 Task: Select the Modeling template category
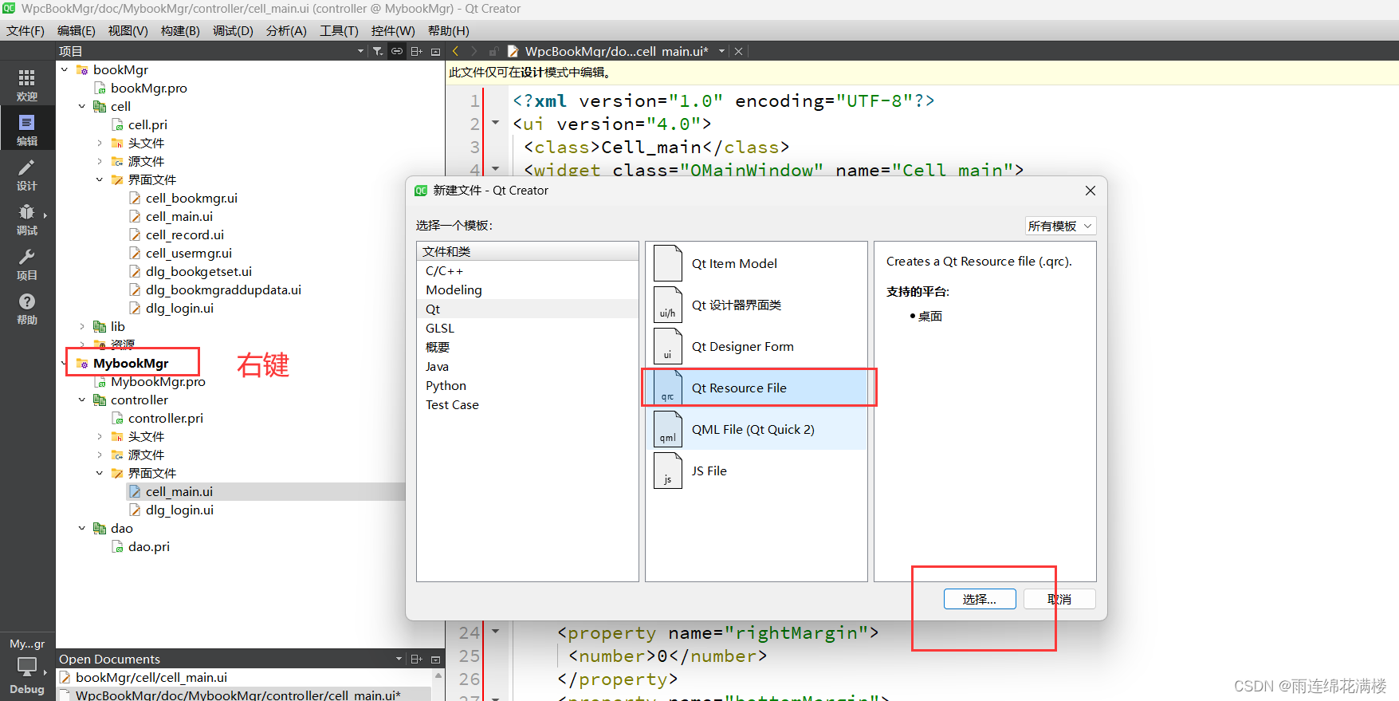coord(527,289)
